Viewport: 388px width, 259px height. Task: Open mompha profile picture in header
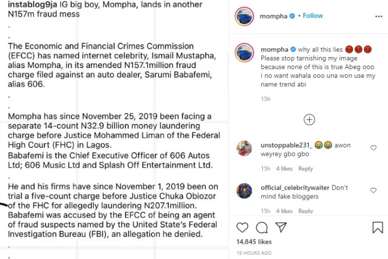245,16
